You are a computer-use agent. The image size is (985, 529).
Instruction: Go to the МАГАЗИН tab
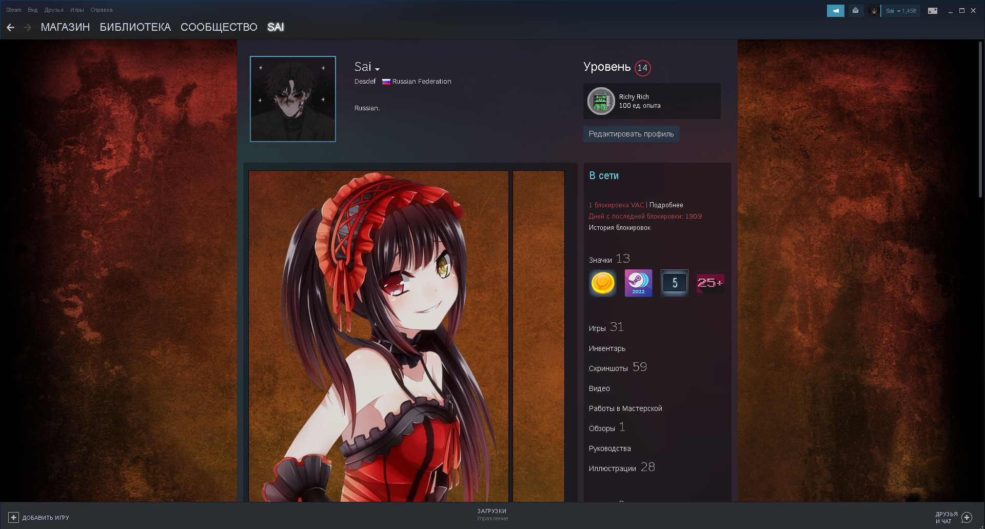pyautogui.click(x=65, y=27)
